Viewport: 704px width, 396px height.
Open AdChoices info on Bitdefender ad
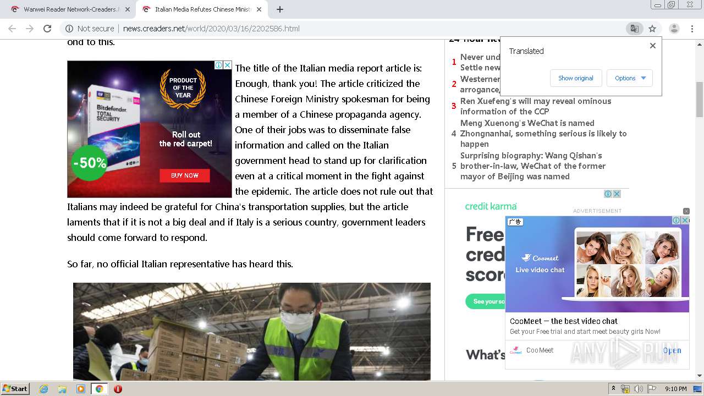[218, 65]
